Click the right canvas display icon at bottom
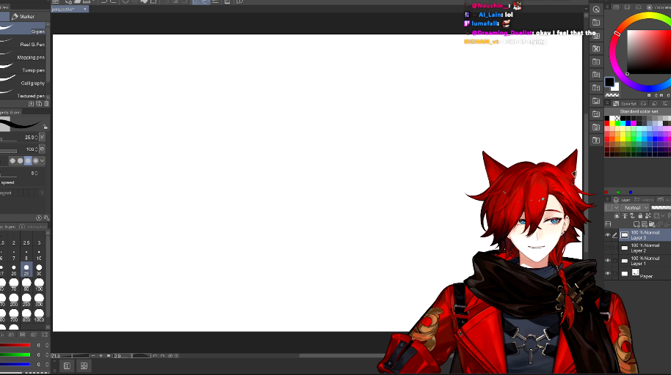 pyautogui.click(x=84, y=365)
